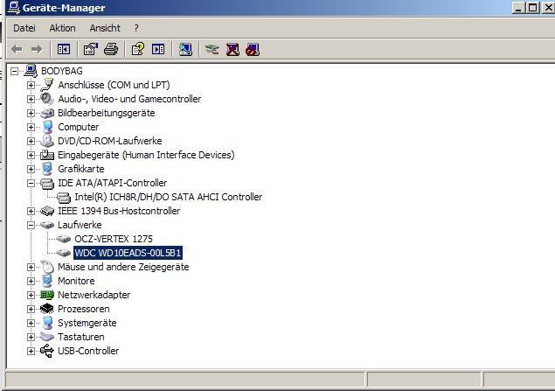Click the BODYBAG computer icon
The image size is (555, 391).
click(31, 71)
